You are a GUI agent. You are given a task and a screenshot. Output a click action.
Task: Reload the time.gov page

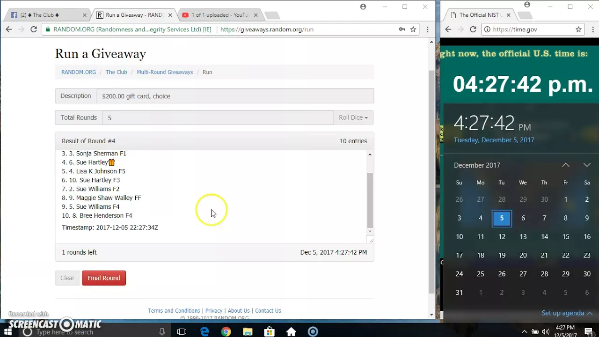click(x=473, y=29)
